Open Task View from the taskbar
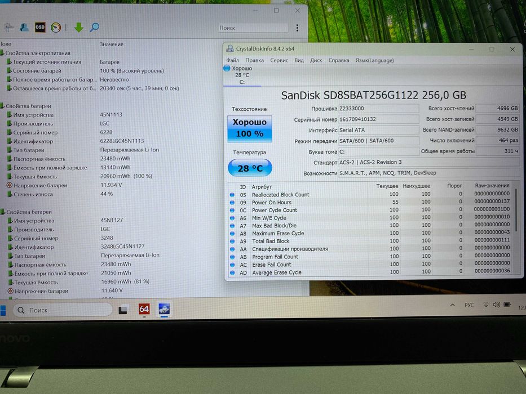This screenshot has height=394, width=526. coord(123,310)
